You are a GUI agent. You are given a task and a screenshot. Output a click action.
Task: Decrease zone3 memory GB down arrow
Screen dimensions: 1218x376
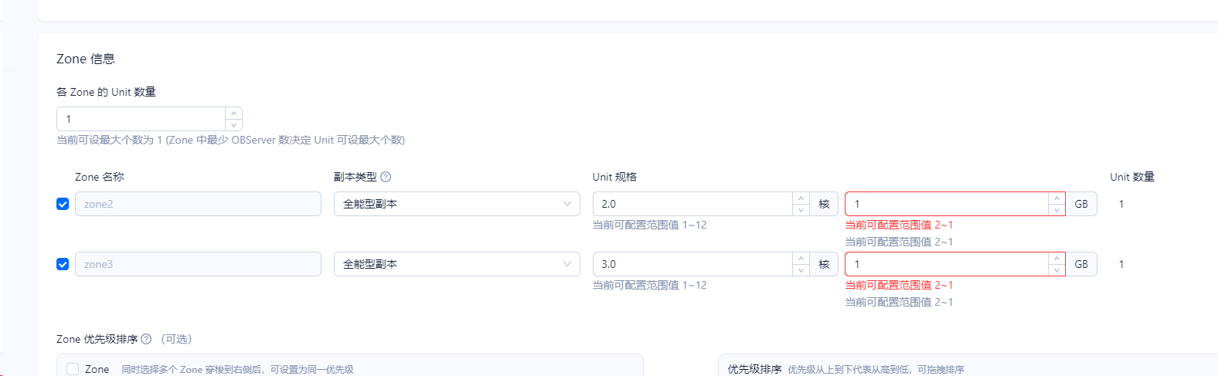tap(1056, 270)
